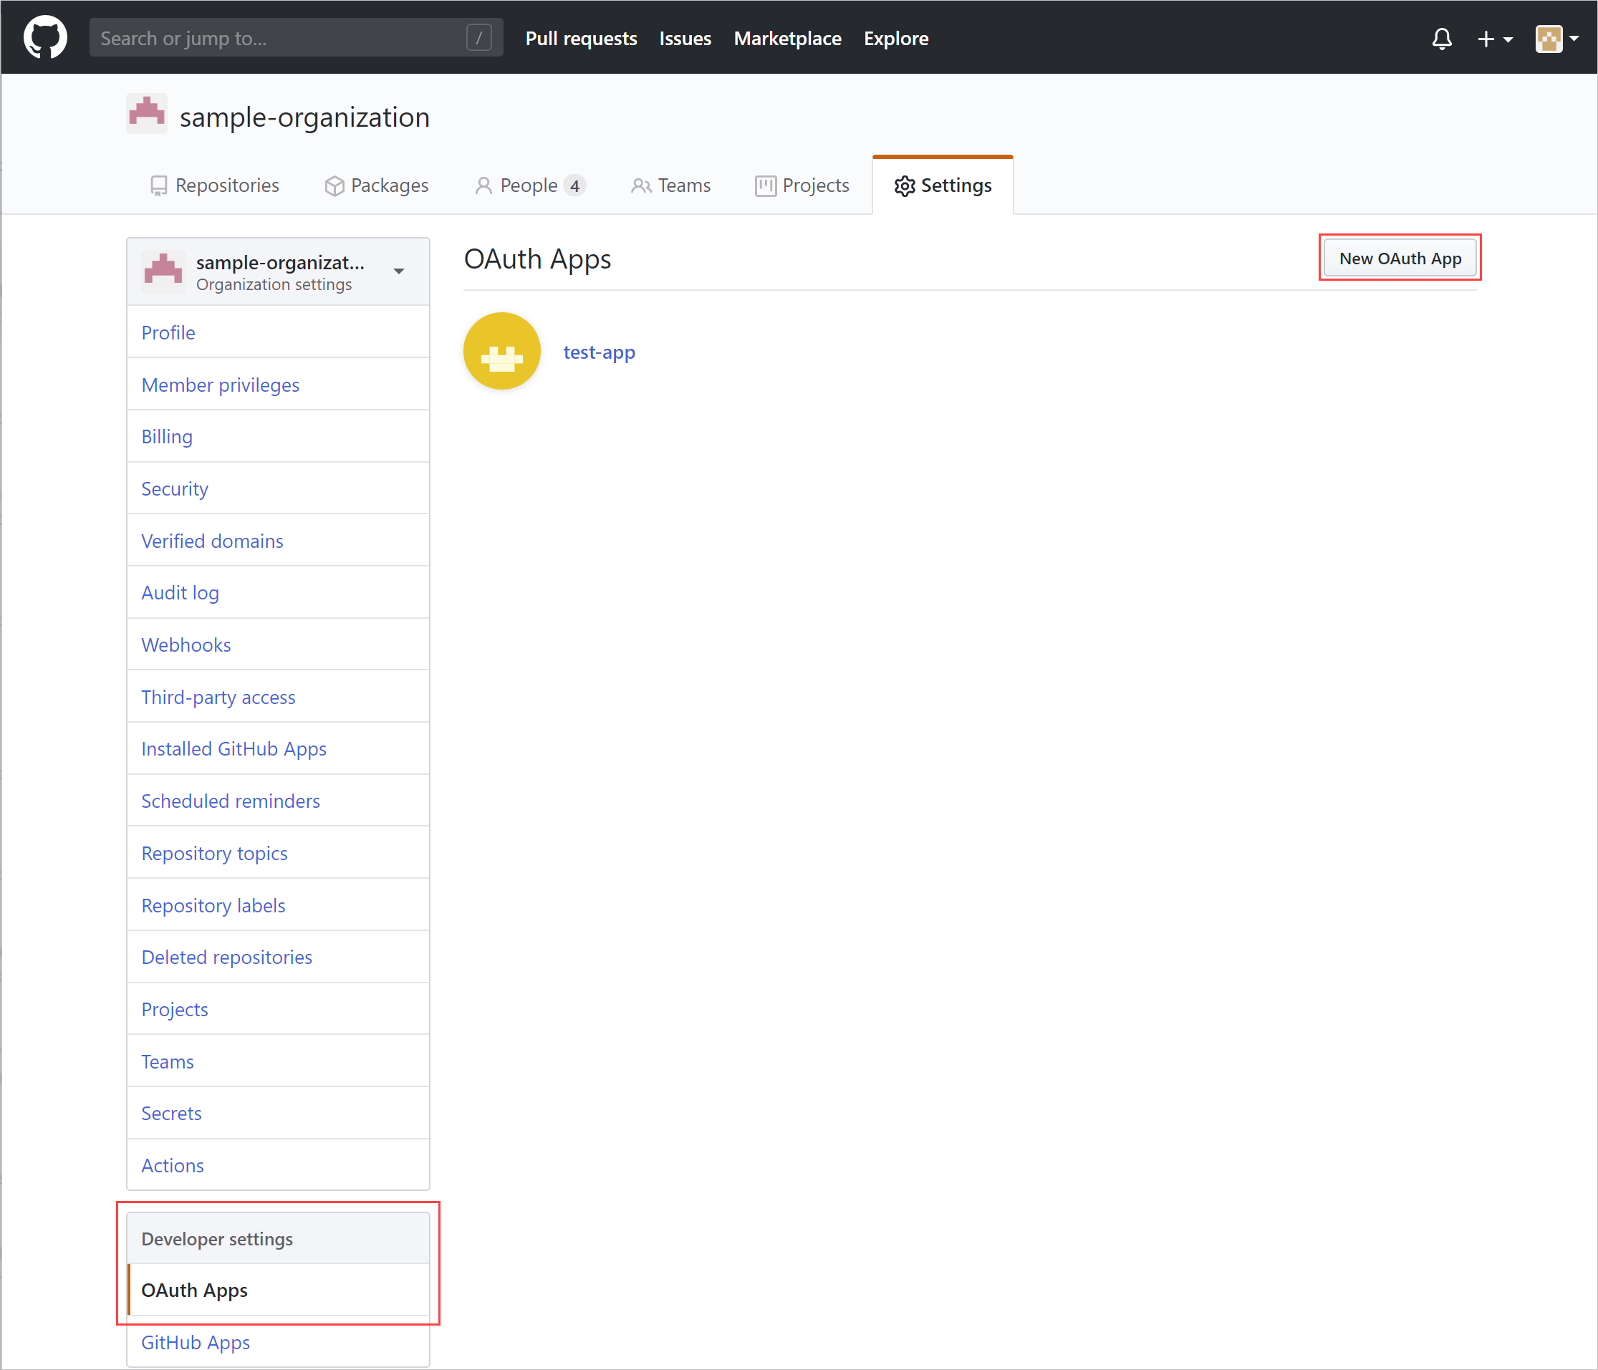Navigate to Member privileges settings
The width and height of the screenshot is (1598, 1370).
[221, 385]
